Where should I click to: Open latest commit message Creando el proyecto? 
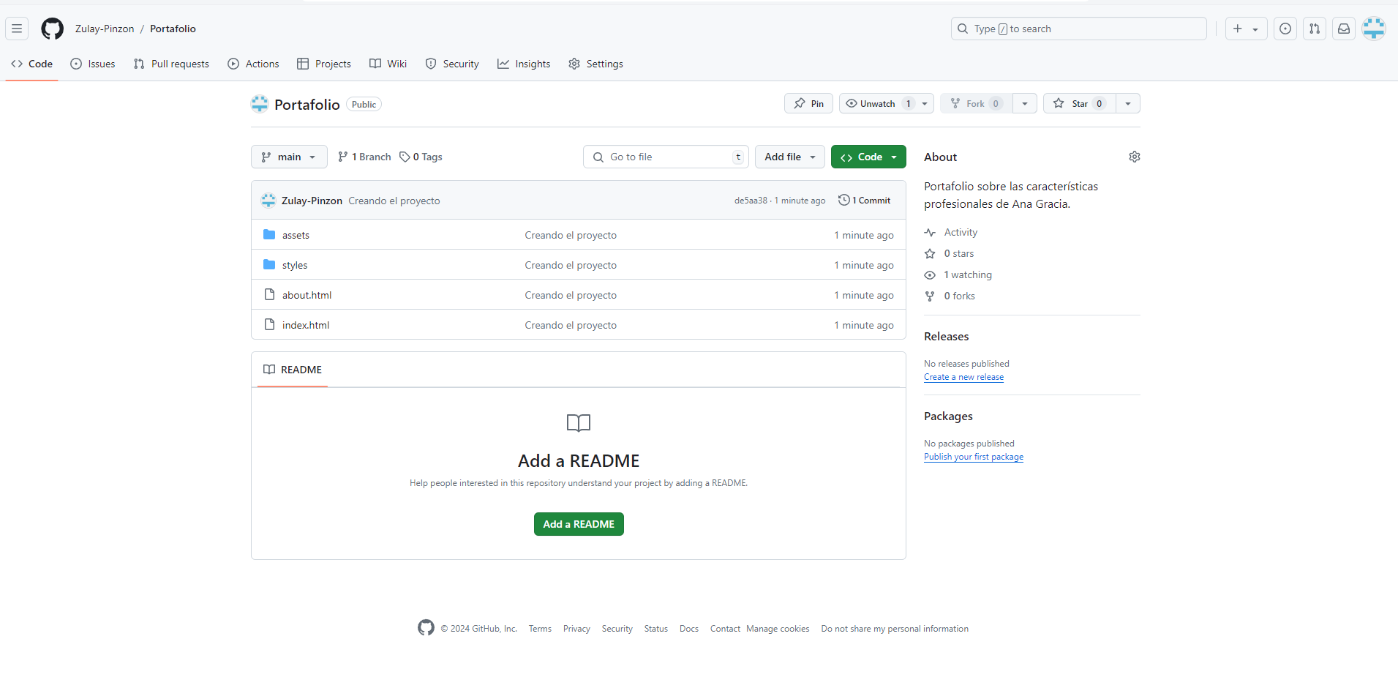394,201
